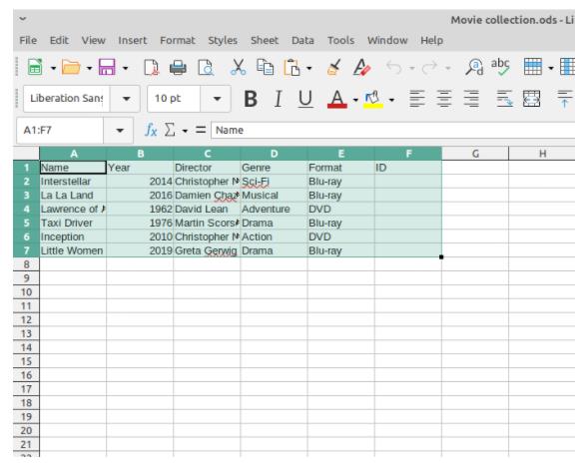This screenshot has width=584, height=466.
Task: Click the Copy icon
Action: 266,68
